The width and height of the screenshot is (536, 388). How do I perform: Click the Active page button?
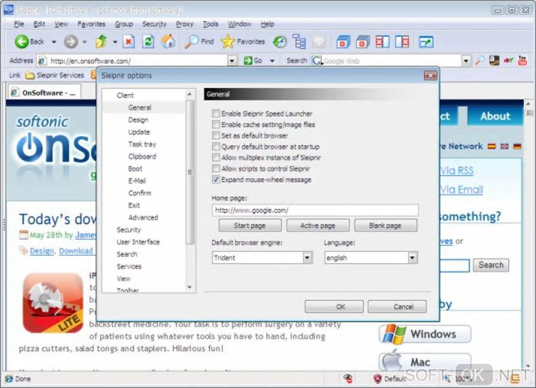point(317,225)
